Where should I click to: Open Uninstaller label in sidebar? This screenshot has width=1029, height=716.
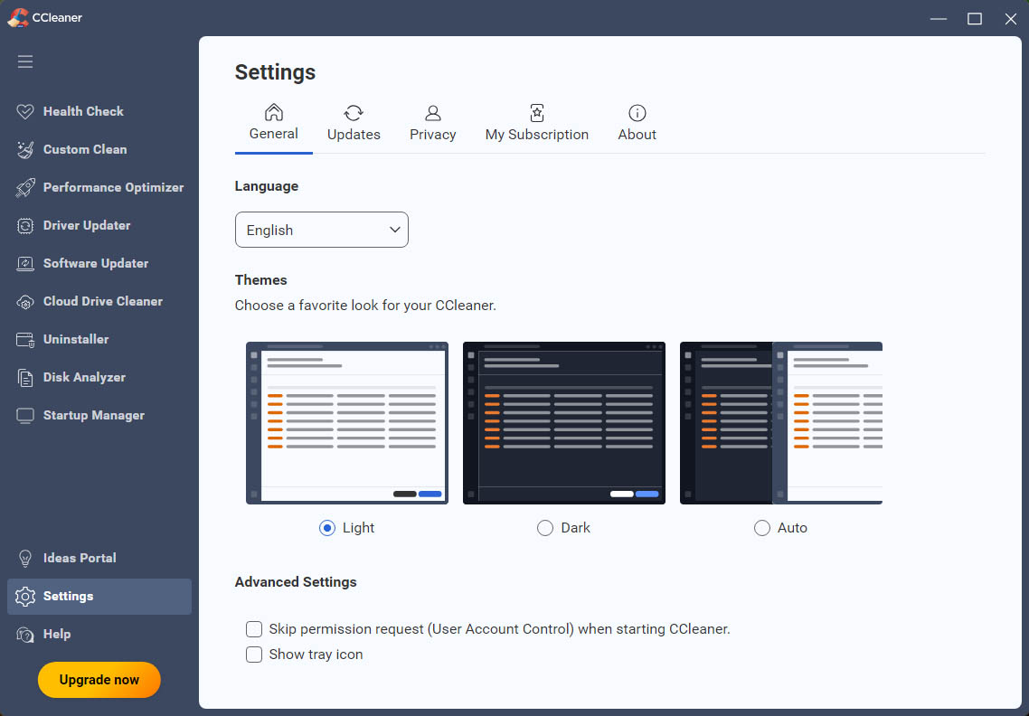[x=76, y=340]
